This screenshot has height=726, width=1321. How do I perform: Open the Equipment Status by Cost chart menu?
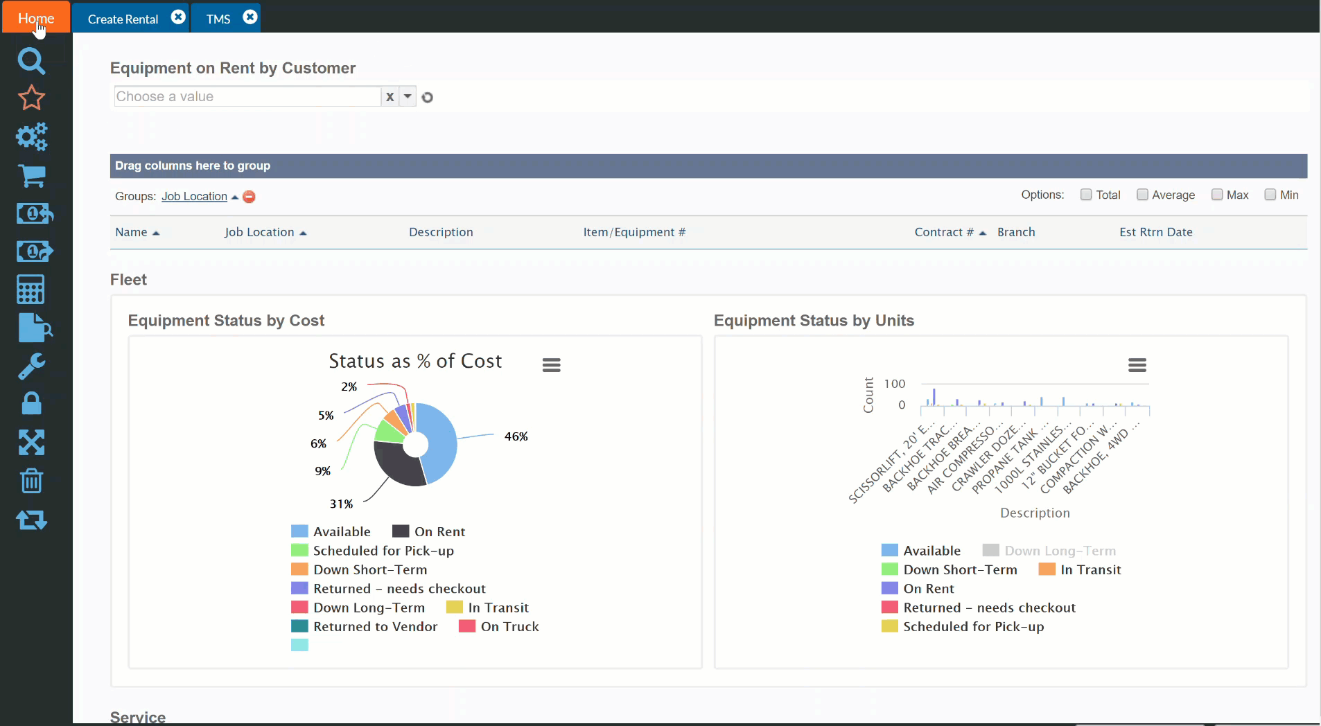point(551,364)
